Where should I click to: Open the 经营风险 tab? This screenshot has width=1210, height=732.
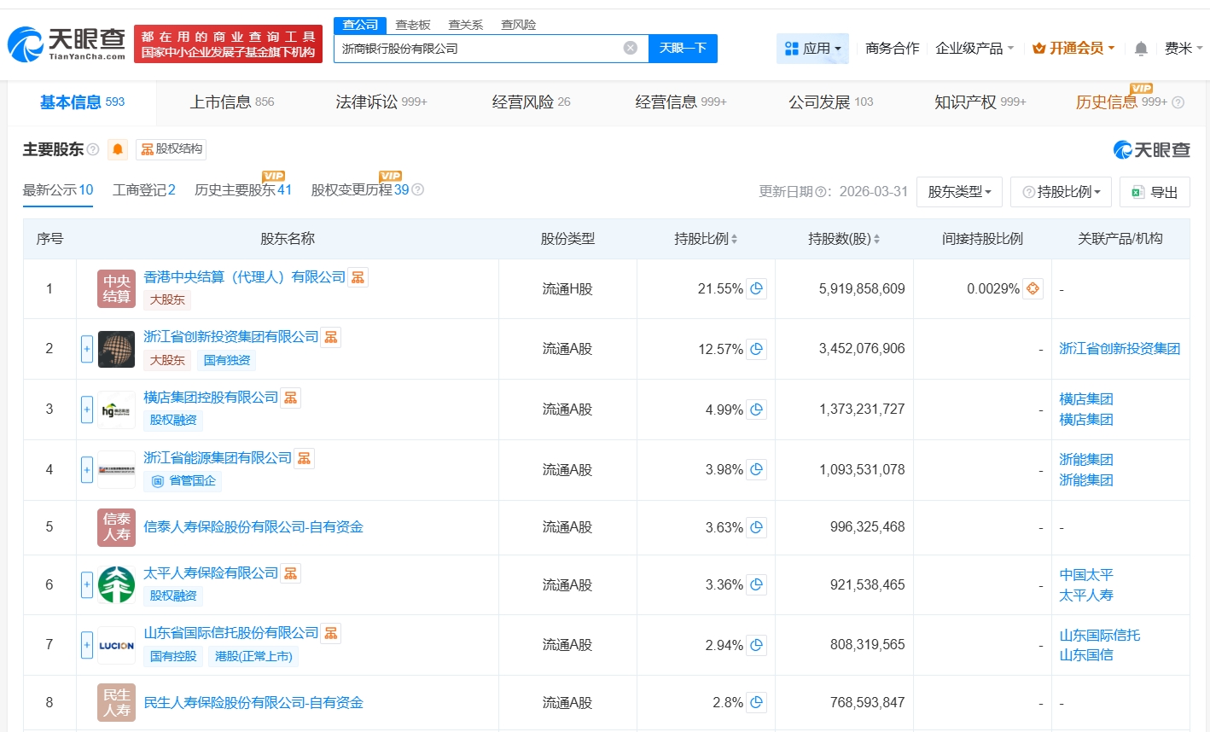click(x=532, y=102)
